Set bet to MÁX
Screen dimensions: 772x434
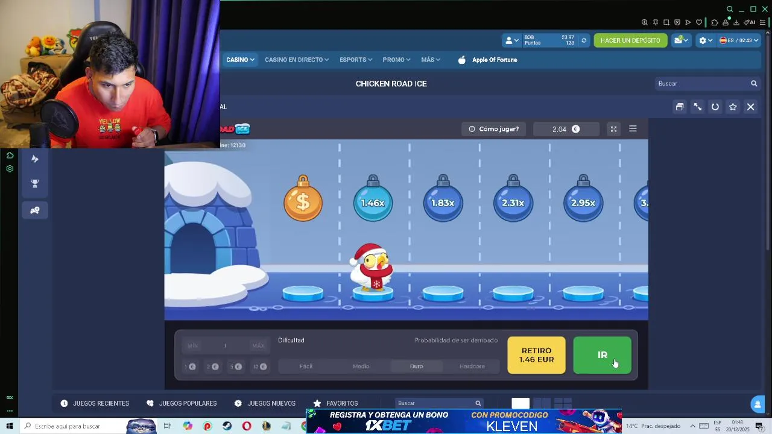pyautogui.click(x=258, y=345)
